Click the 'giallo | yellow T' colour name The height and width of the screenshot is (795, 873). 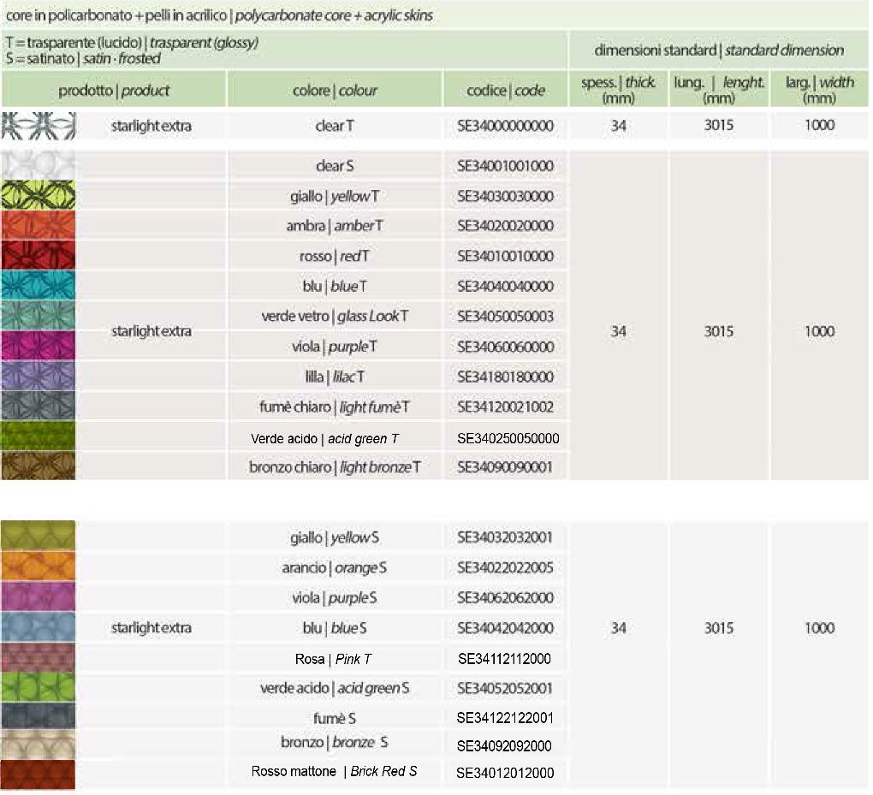(335, 196)
